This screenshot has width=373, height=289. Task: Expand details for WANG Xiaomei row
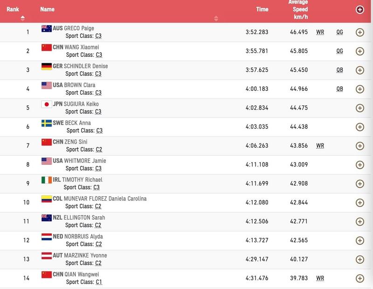(x=359, y=51)
